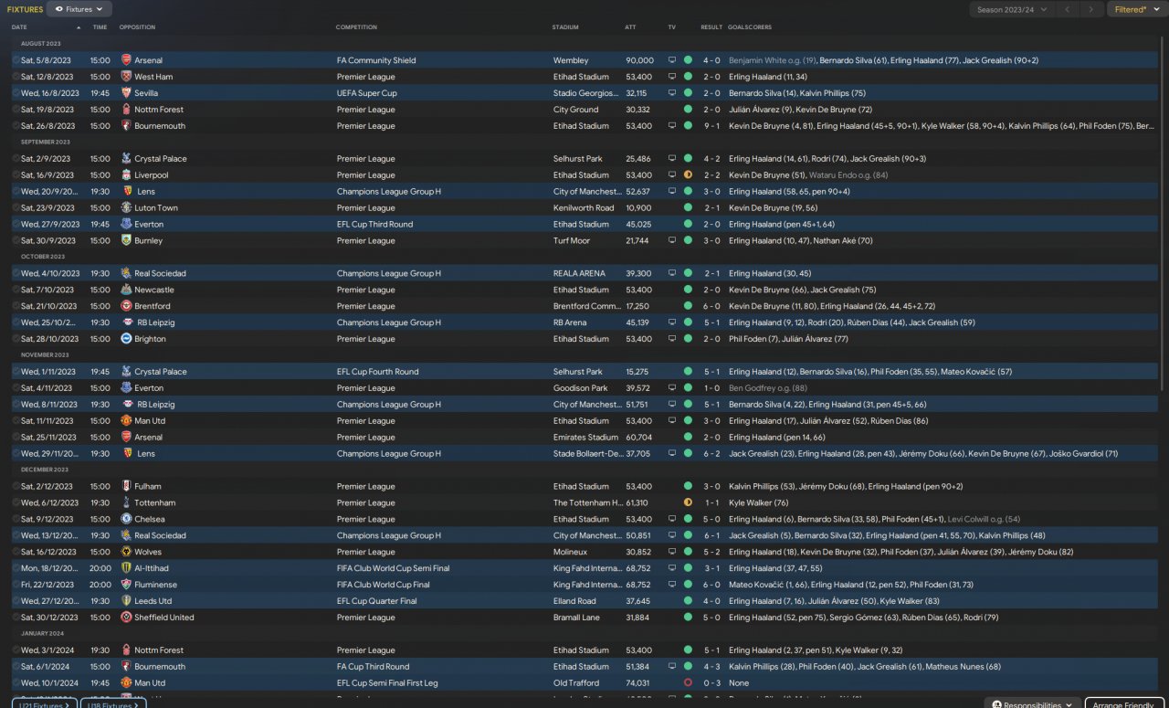The height and width of the screenshot is (708, 1169).
Task: Click the TV icon on the Arsenal Community Shield row
Action: 672,60
